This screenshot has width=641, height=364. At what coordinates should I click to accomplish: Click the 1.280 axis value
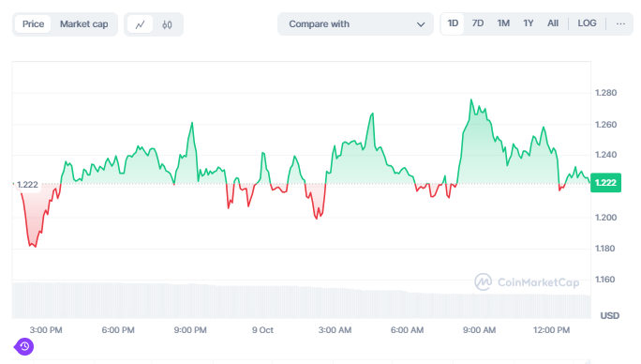605,93
